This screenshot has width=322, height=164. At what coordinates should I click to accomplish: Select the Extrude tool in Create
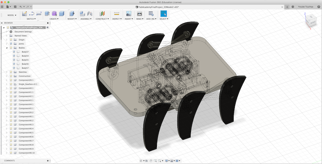pos(47,13)
